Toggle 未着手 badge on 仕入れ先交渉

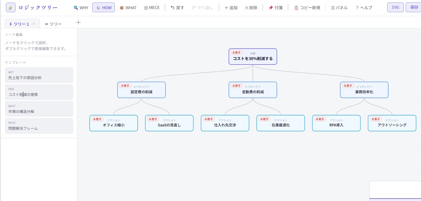point(208,119)
